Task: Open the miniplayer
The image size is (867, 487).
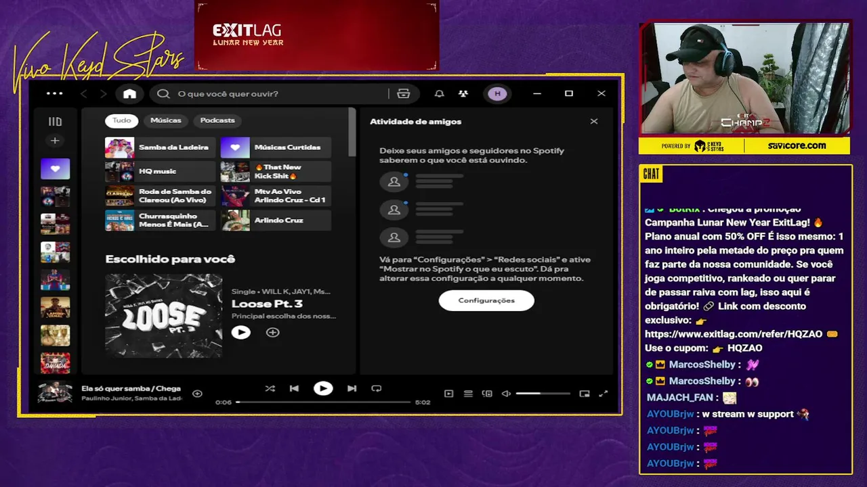Action: [585, 394]
